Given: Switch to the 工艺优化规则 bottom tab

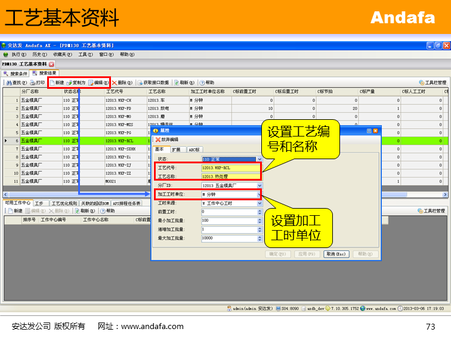Looking at the screenshot, I should [63, 203].
